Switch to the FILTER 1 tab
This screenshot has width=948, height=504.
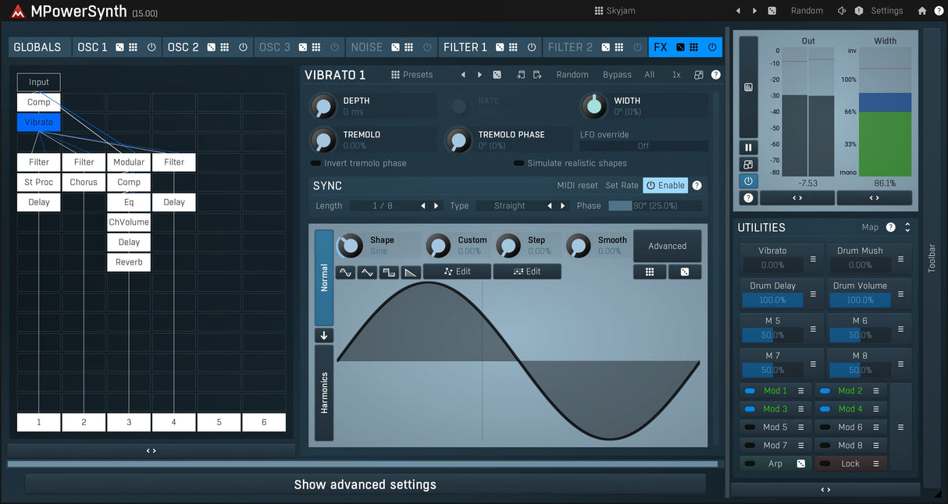coord(465,48)
